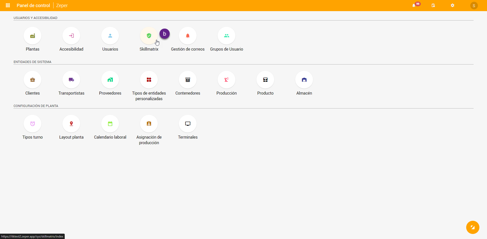The image size is (487, 239).
Task: Click the Producto label text
Action: click(265, 93)
